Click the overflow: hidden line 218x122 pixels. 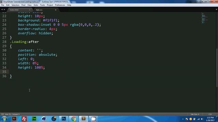[x=35, y=33]
